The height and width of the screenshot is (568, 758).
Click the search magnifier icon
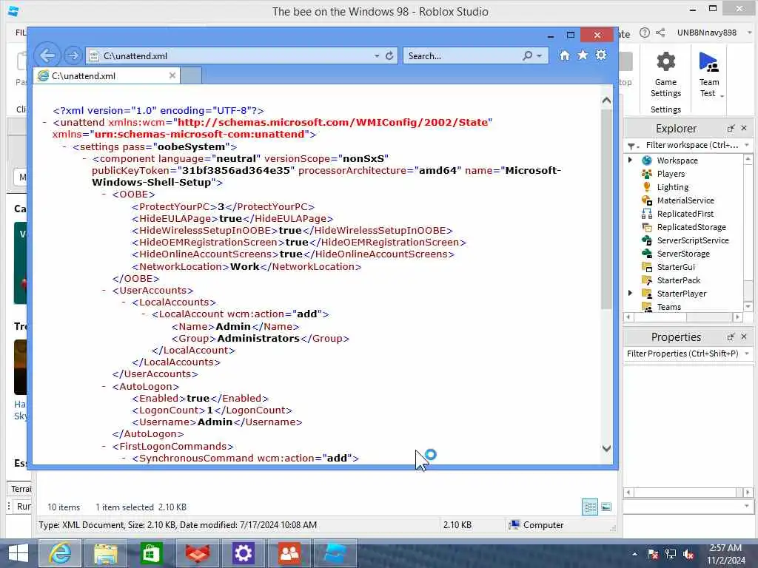click(x=527, y=55)
